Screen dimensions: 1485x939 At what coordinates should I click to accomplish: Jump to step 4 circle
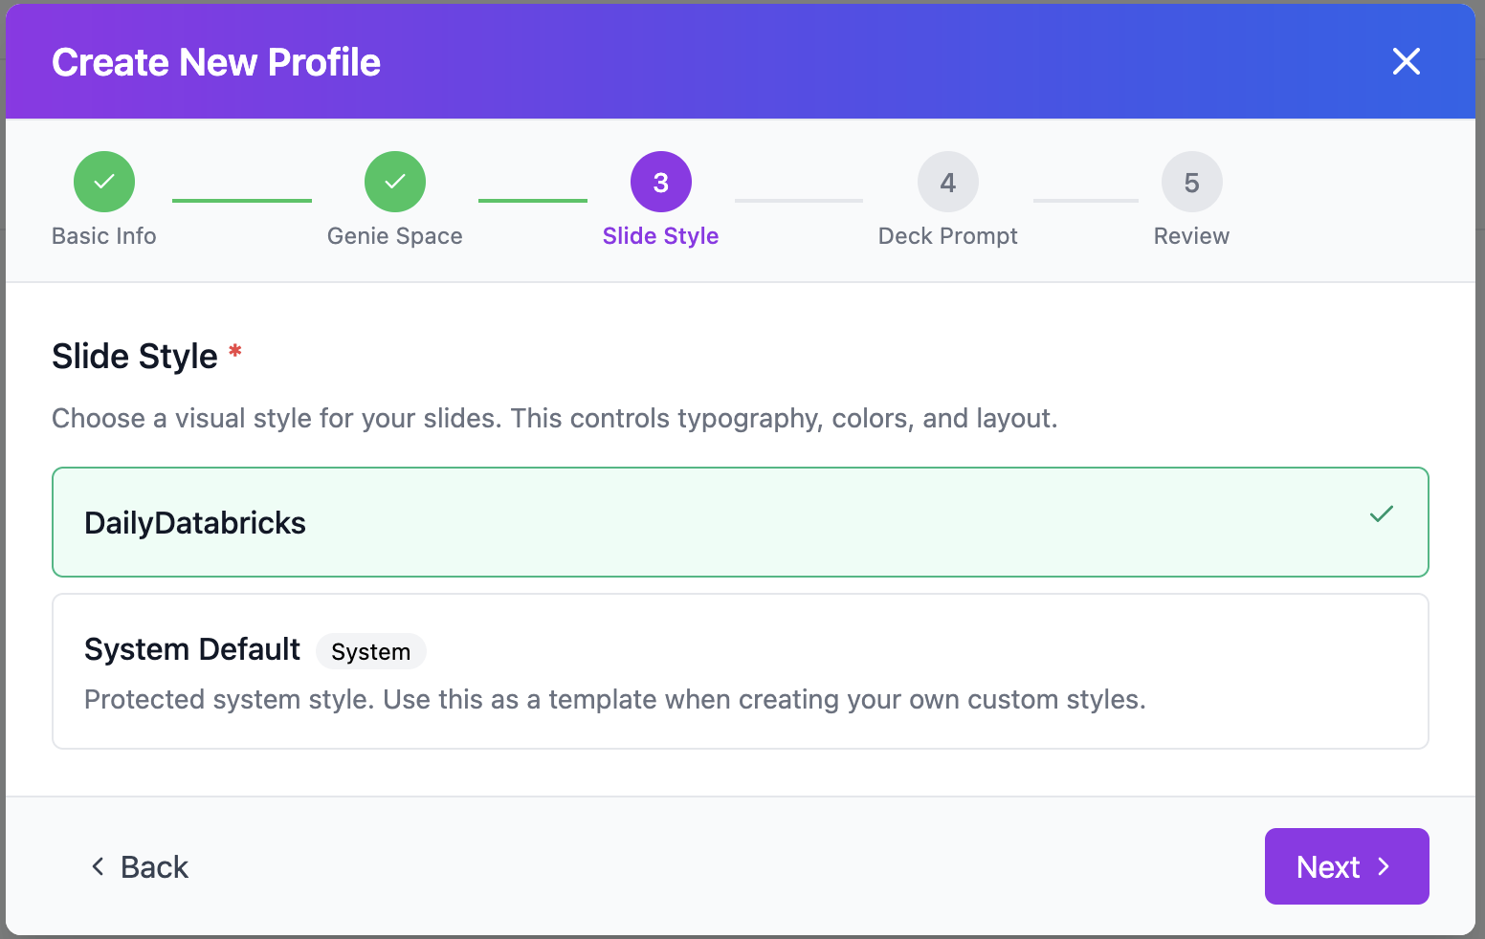(x=947, y=182)
